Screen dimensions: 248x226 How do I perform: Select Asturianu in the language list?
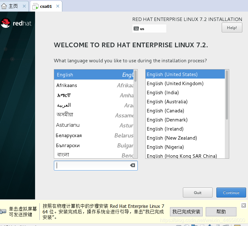pyautogui.click(x=94, y=125)
